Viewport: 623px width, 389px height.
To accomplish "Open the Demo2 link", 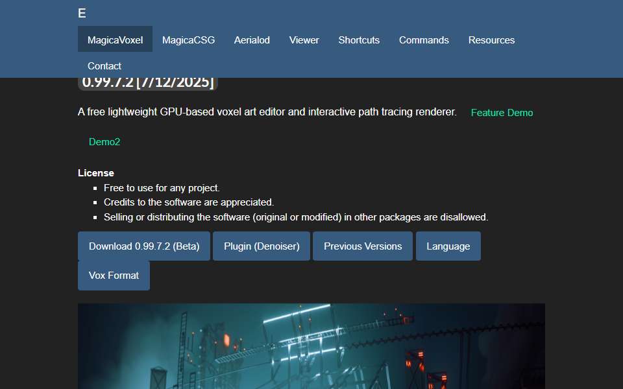I will pyautogui.click(x=104, y=142).
